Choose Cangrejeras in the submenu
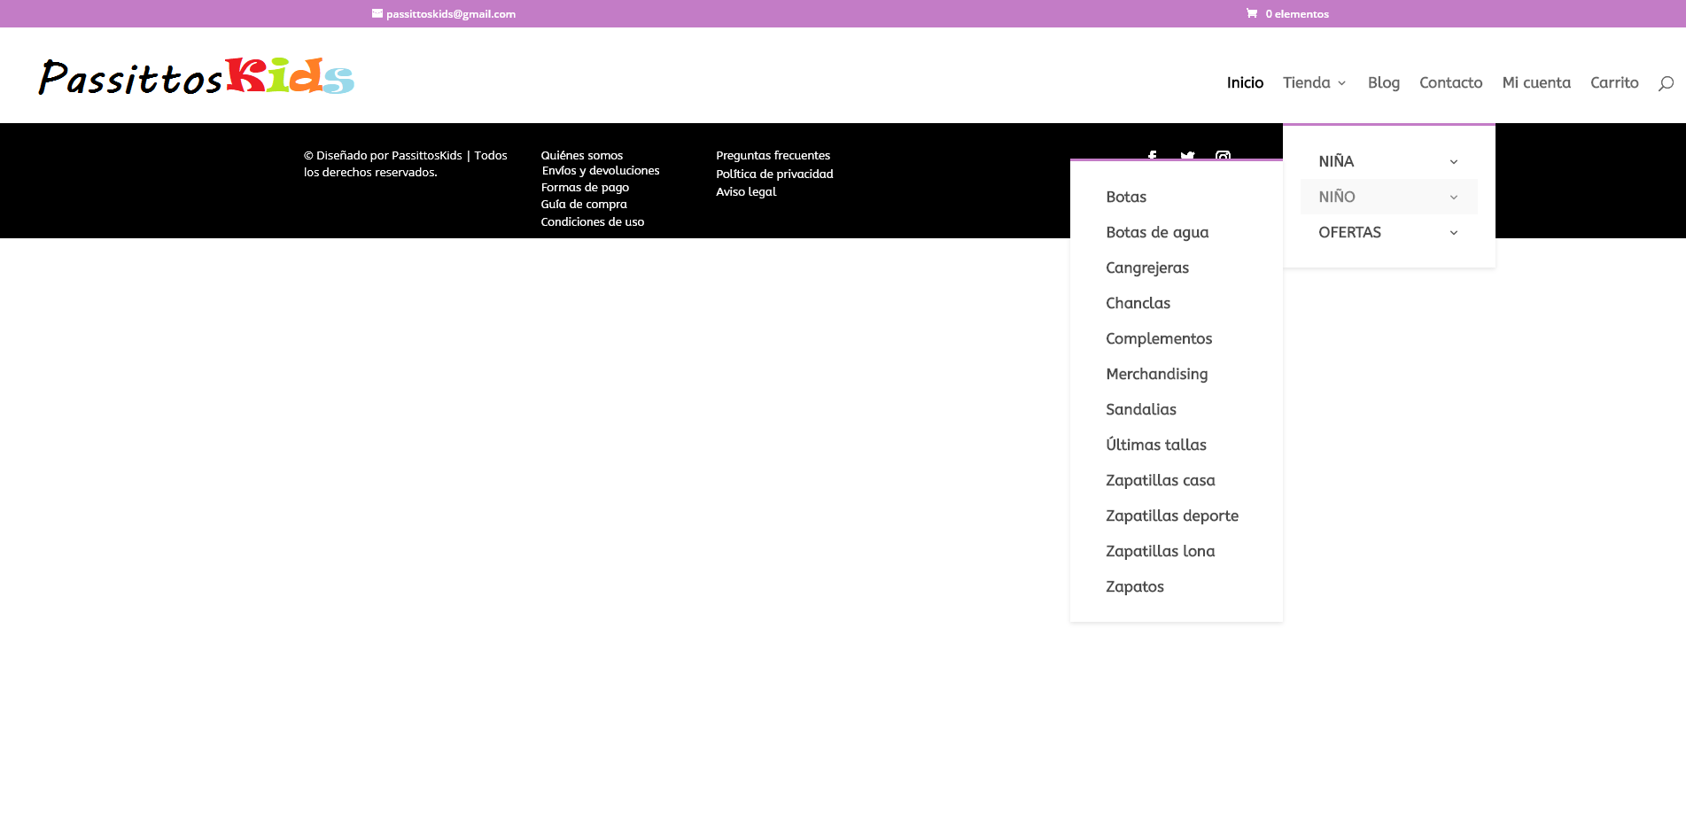 (1147, 268)
